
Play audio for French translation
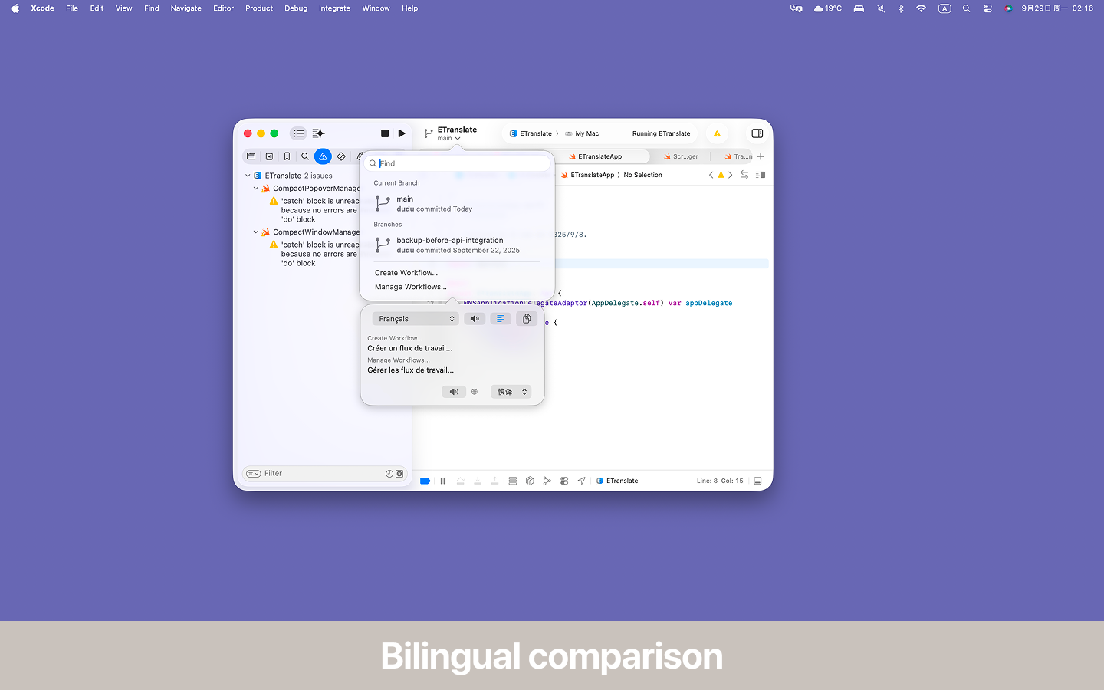[475, 319]
